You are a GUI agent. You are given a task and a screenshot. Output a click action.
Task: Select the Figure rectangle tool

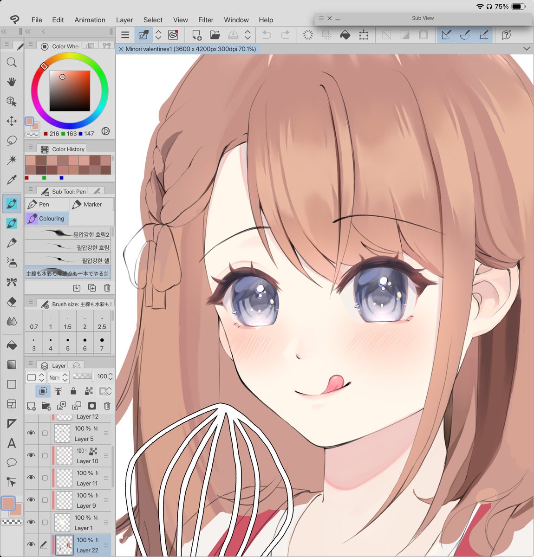(12, 384)
